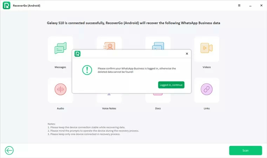This screenshot has height=158, width=267.
Task: Choose the Audio waveform icon
Action: click(60, 89)
